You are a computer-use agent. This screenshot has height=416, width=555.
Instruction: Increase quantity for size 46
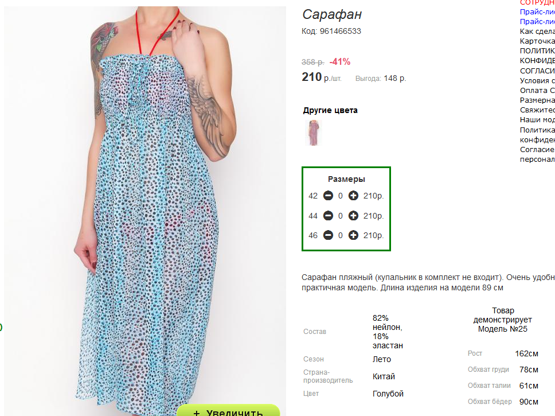tap(353, 235)
